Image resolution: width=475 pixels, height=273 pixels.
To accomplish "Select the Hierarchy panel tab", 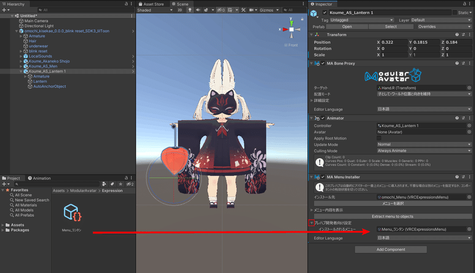I will (13, 4).
